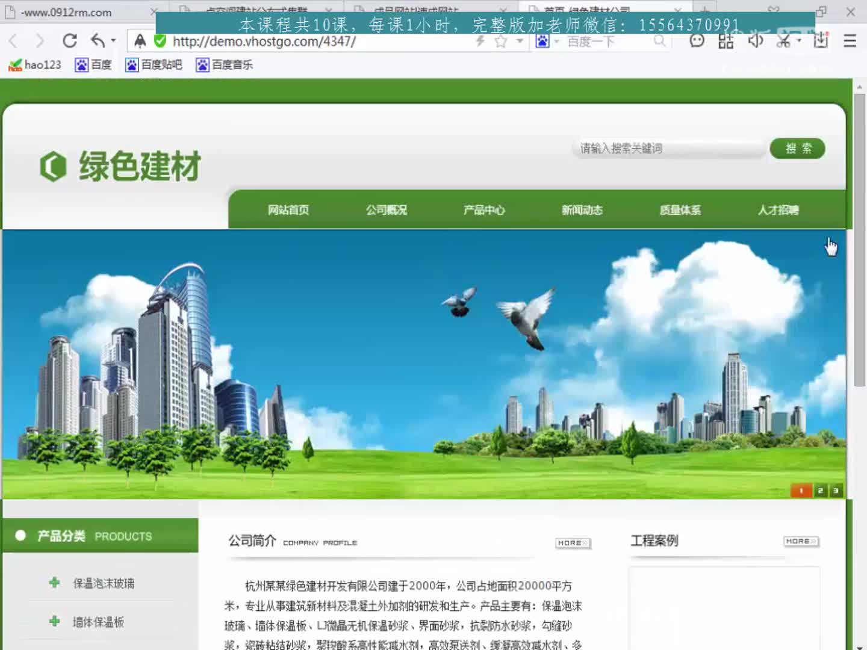
Task: Select banner slide 1 indicator
Action: 801,491
